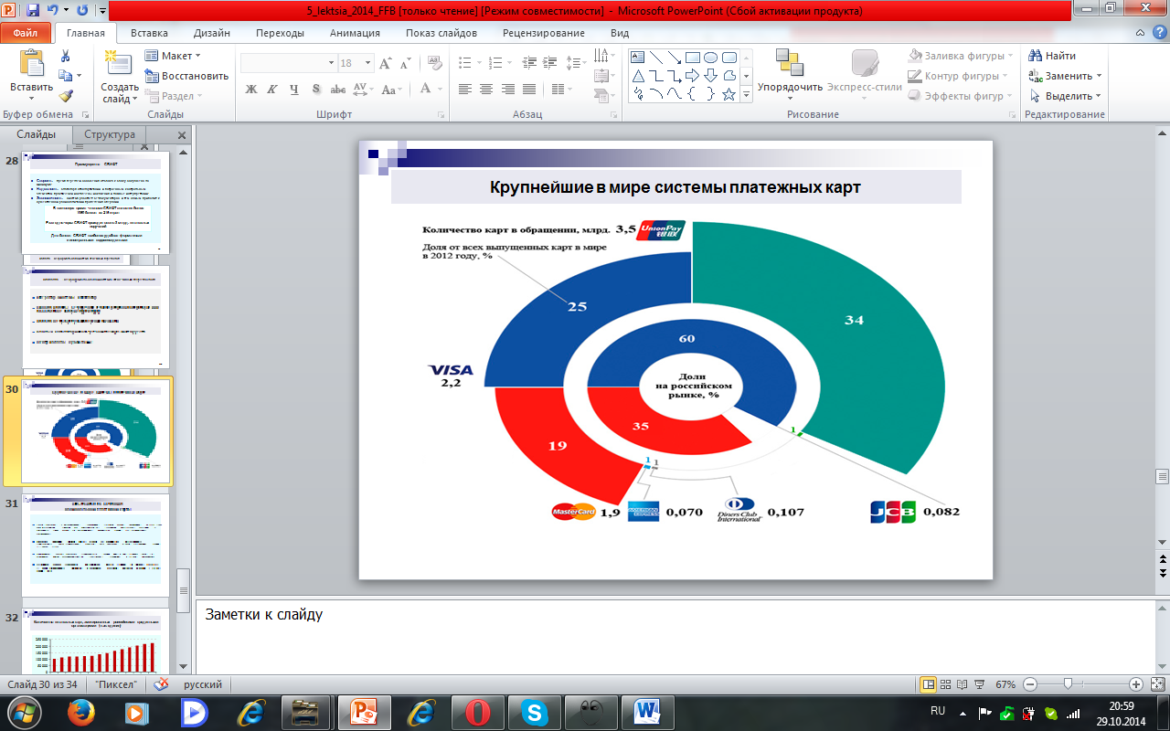
Task: Open the Файл tab
Action: 26,33
